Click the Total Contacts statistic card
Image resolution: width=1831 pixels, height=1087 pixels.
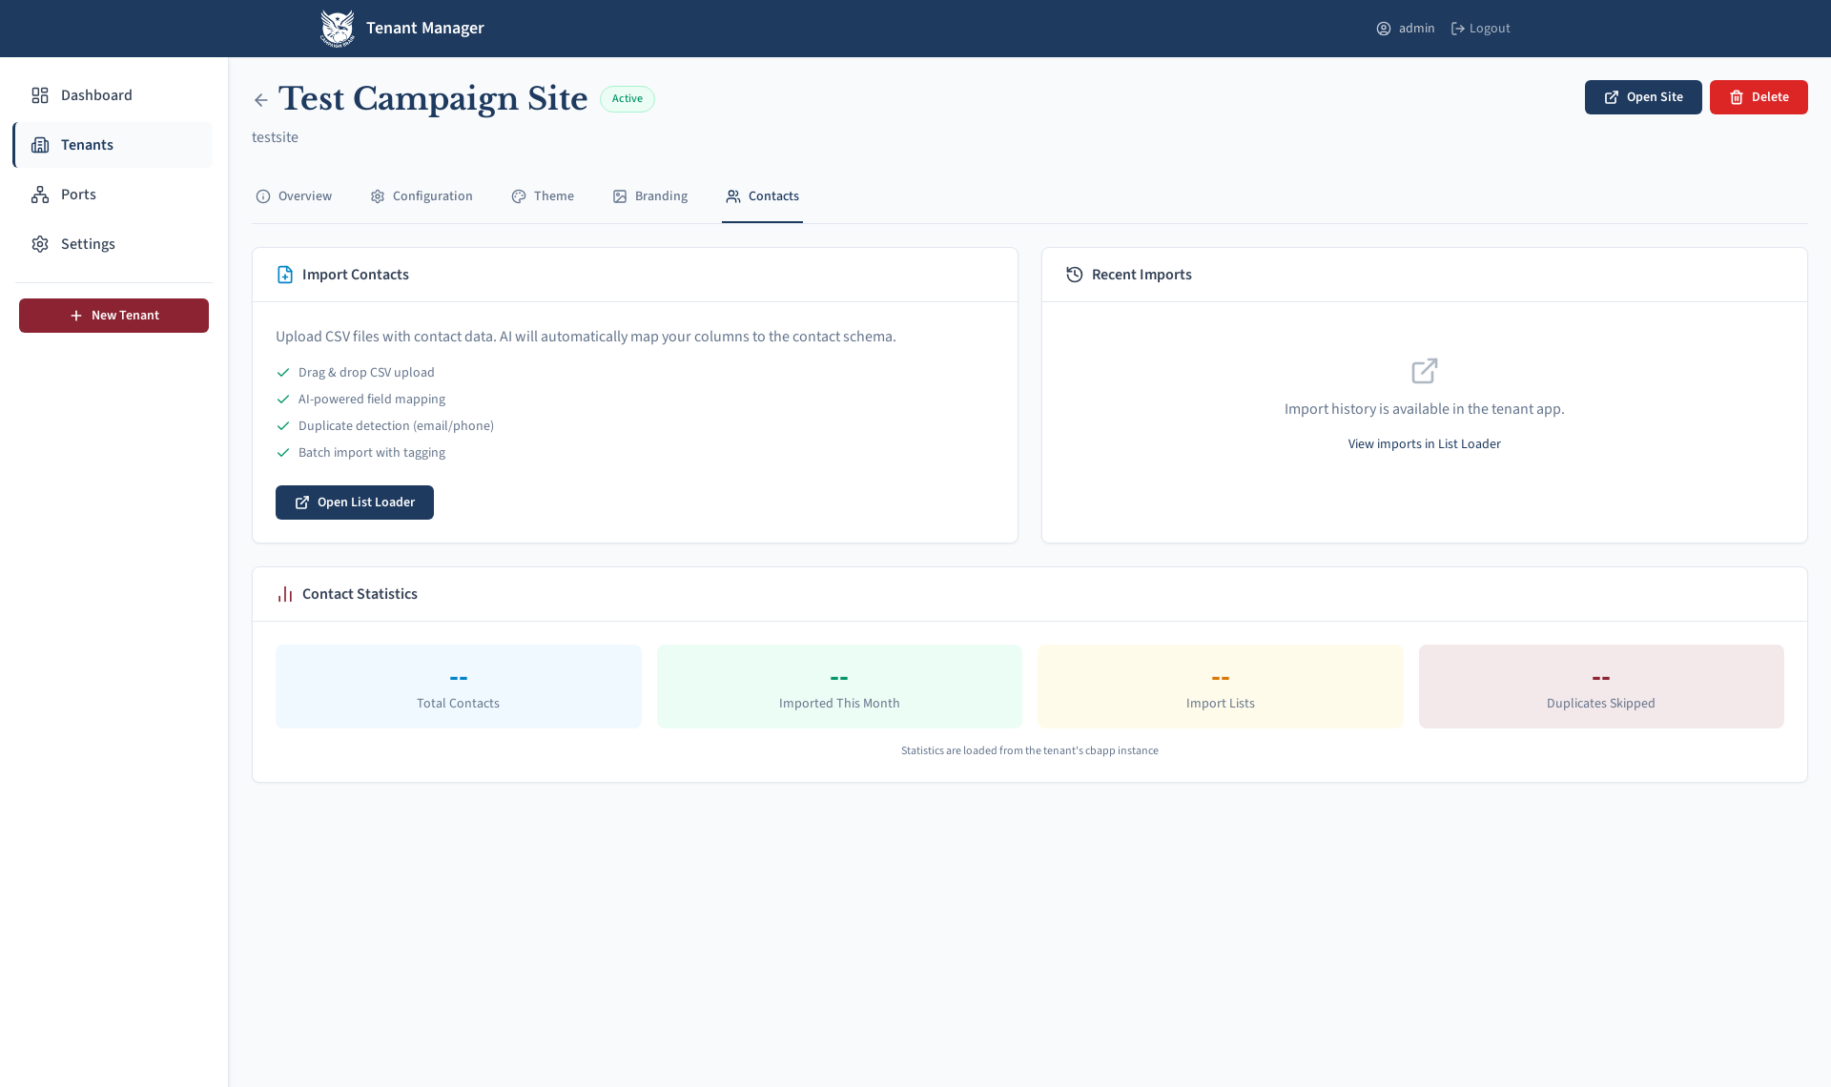click(458, 687)
